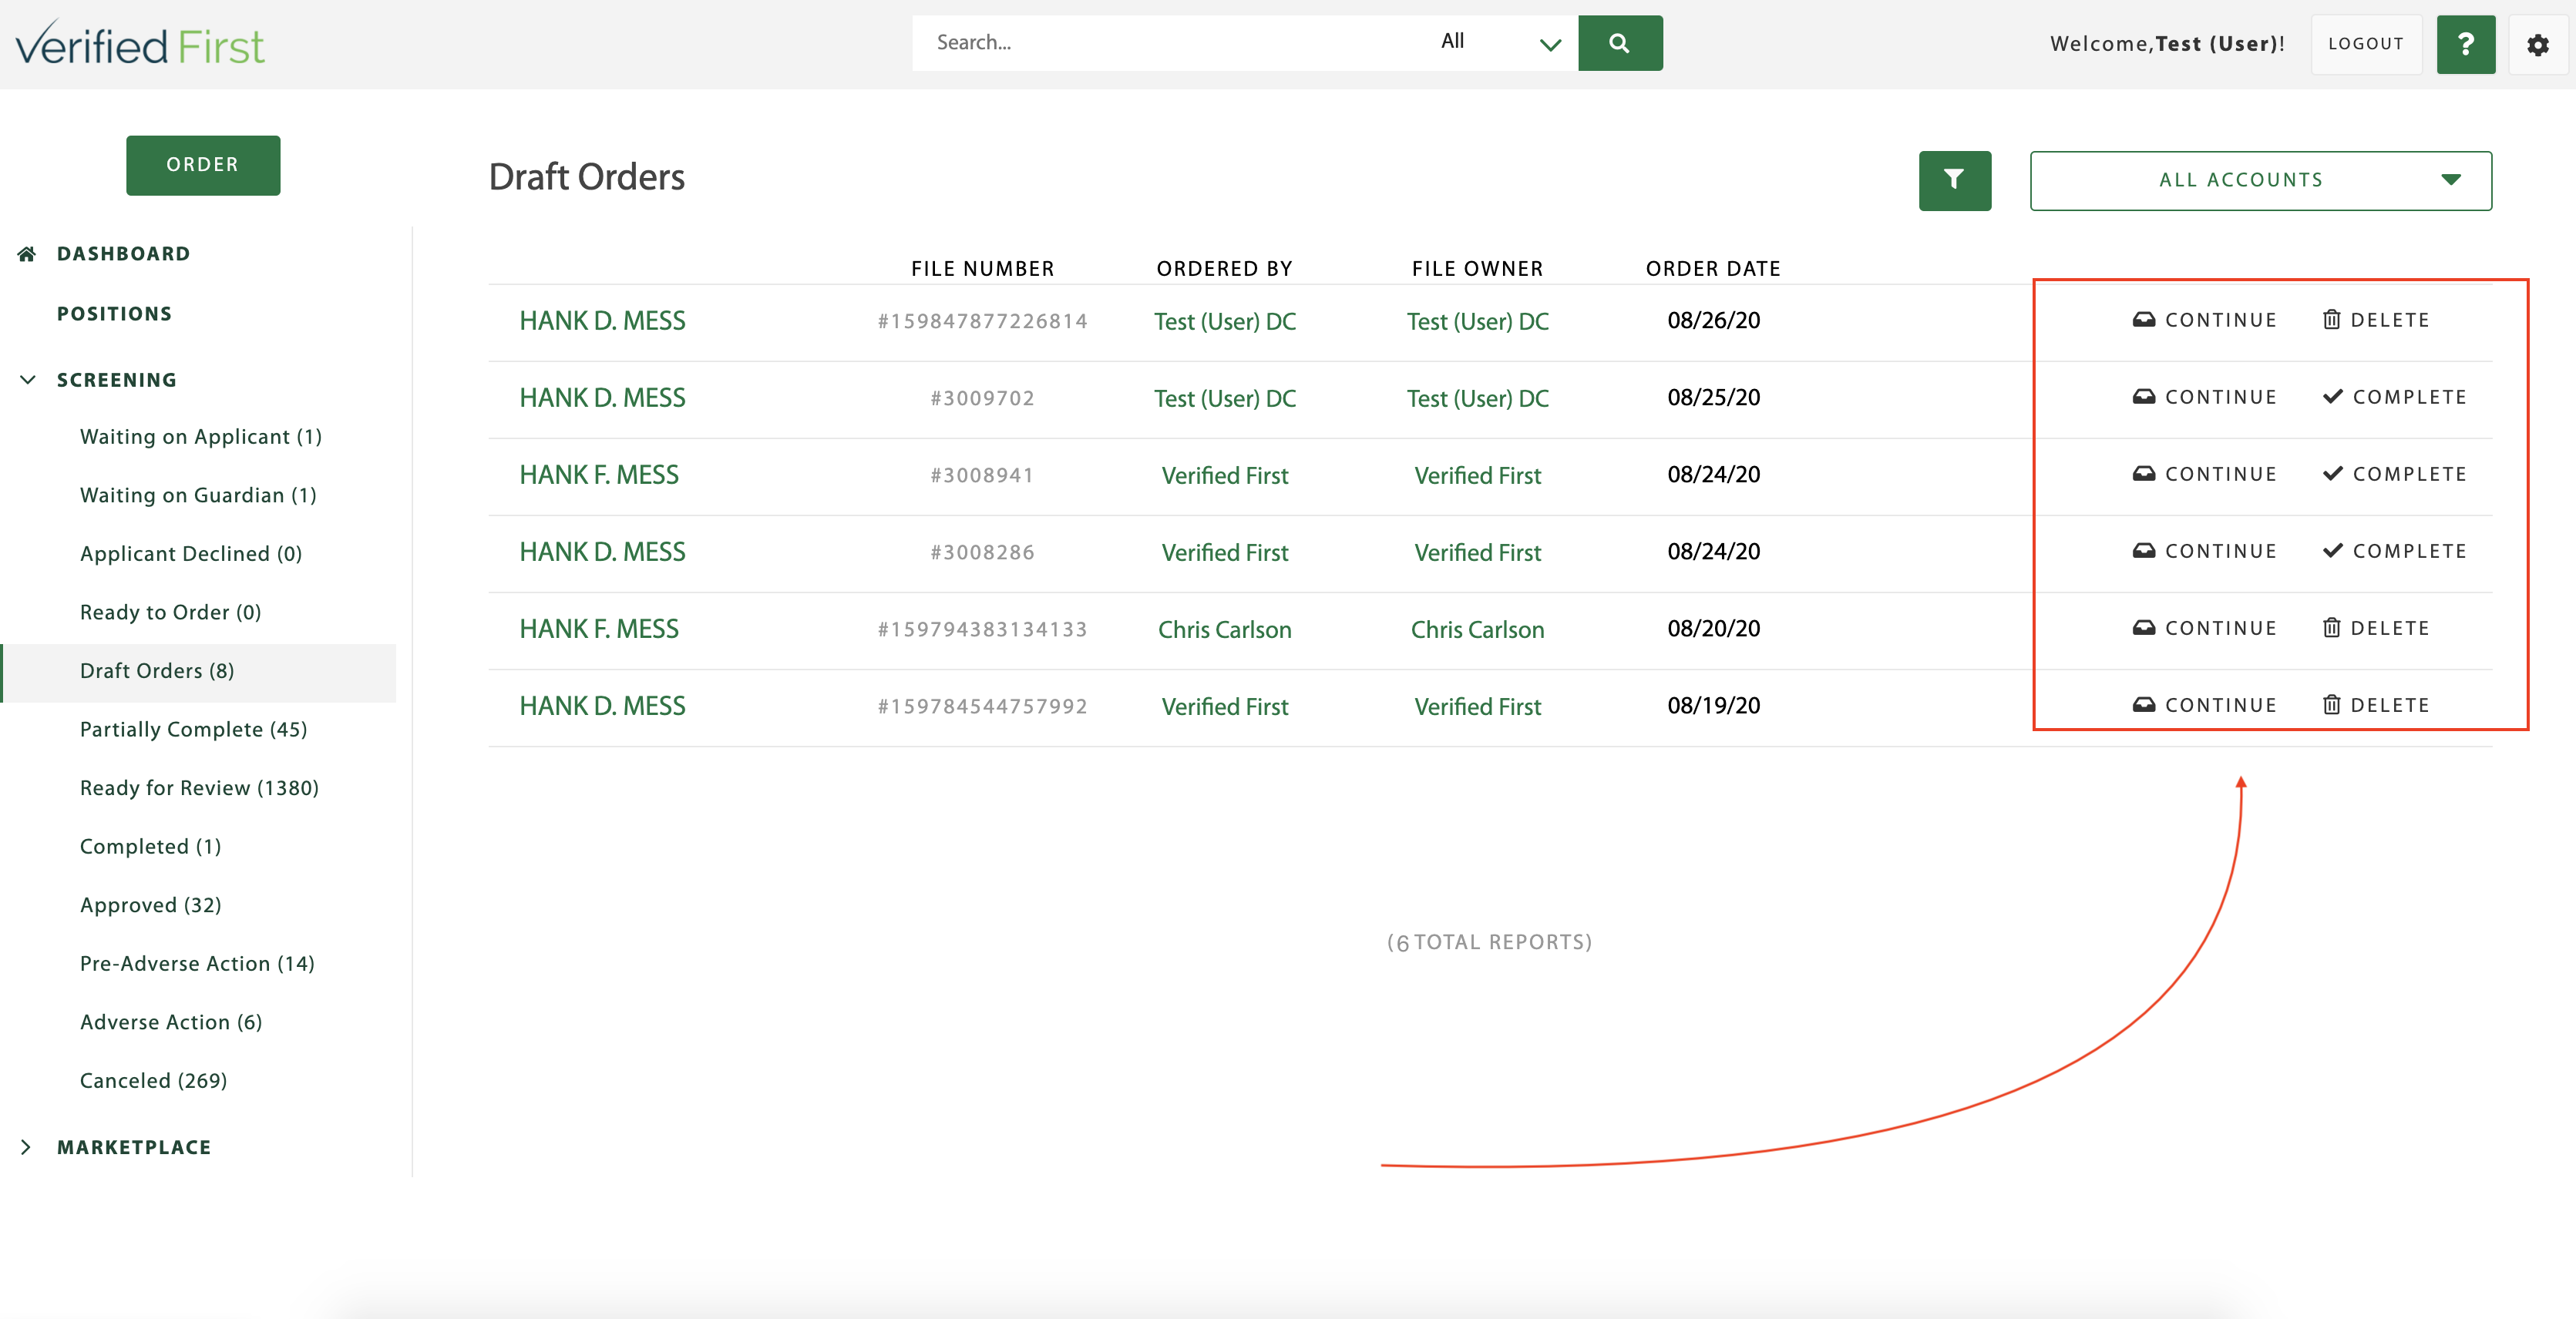Click the Verified First logo

click(x=140, y=43)
